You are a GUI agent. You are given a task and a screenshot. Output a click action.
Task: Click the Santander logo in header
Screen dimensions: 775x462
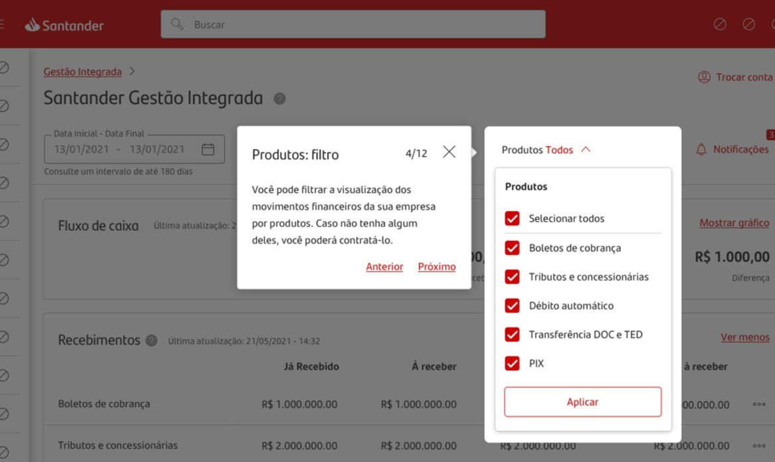click(64, 25)
